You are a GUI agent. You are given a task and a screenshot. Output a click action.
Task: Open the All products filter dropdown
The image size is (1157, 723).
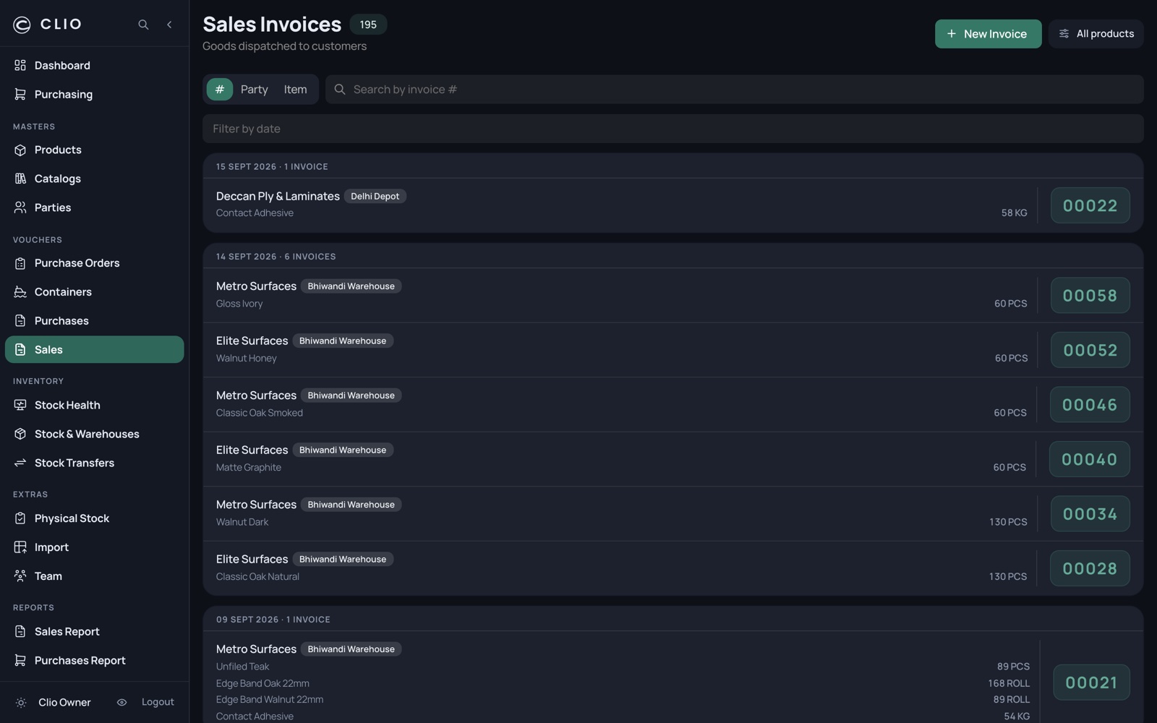click(1096, 34)
